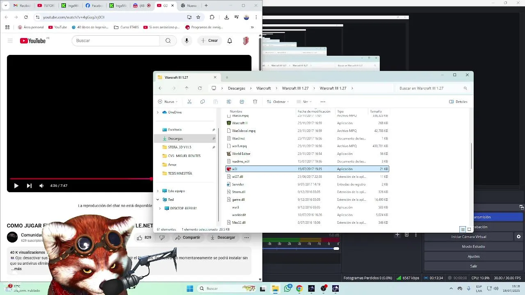Click the YouTube Buscar search field
The image size is (525, 295).
pyautogui.click(x=116, y=41)
